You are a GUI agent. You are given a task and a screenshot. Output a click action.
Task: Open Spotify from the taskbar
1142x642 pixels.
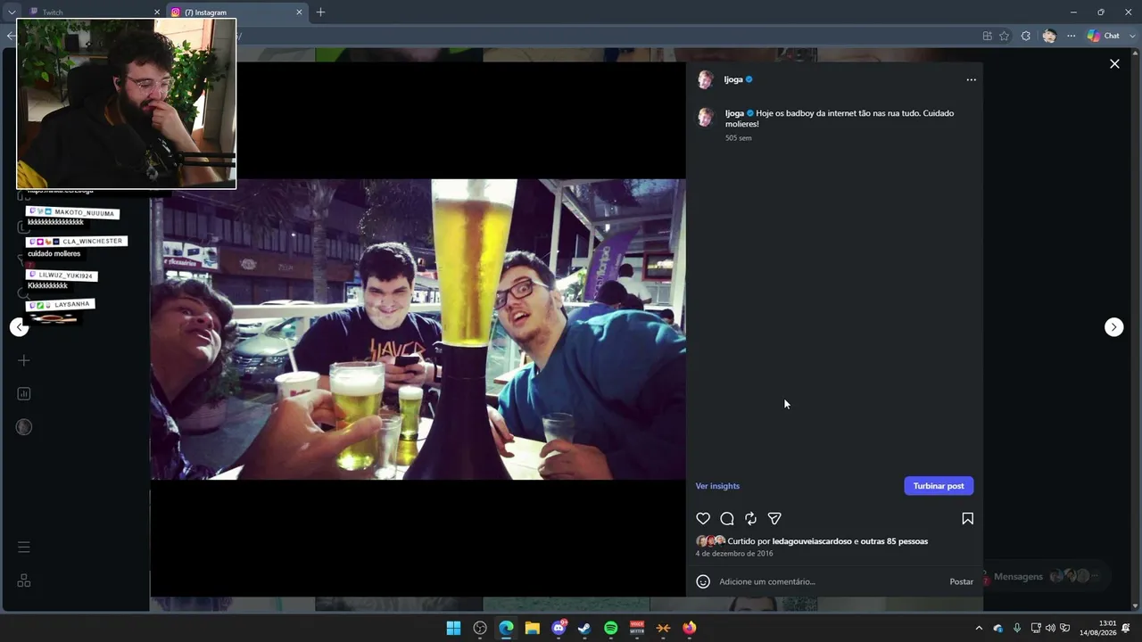pyautogui.click(x=611, y=628)
